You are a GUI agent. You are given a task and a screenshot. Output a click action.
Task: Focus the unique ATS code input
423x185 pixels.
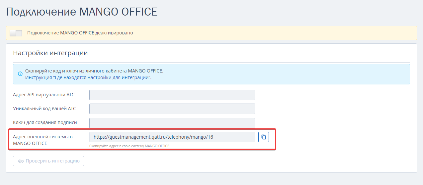click(172, 109)
